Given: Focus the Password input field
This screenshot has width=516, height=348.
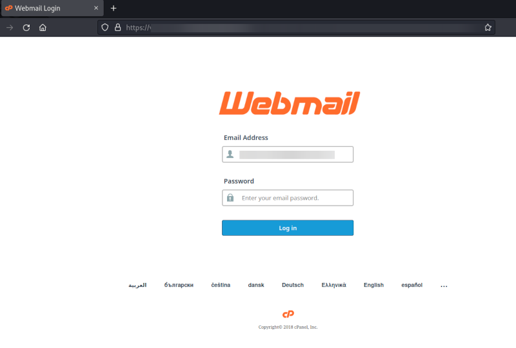Looking at the screenshot, I should click(x=288, y=198).
